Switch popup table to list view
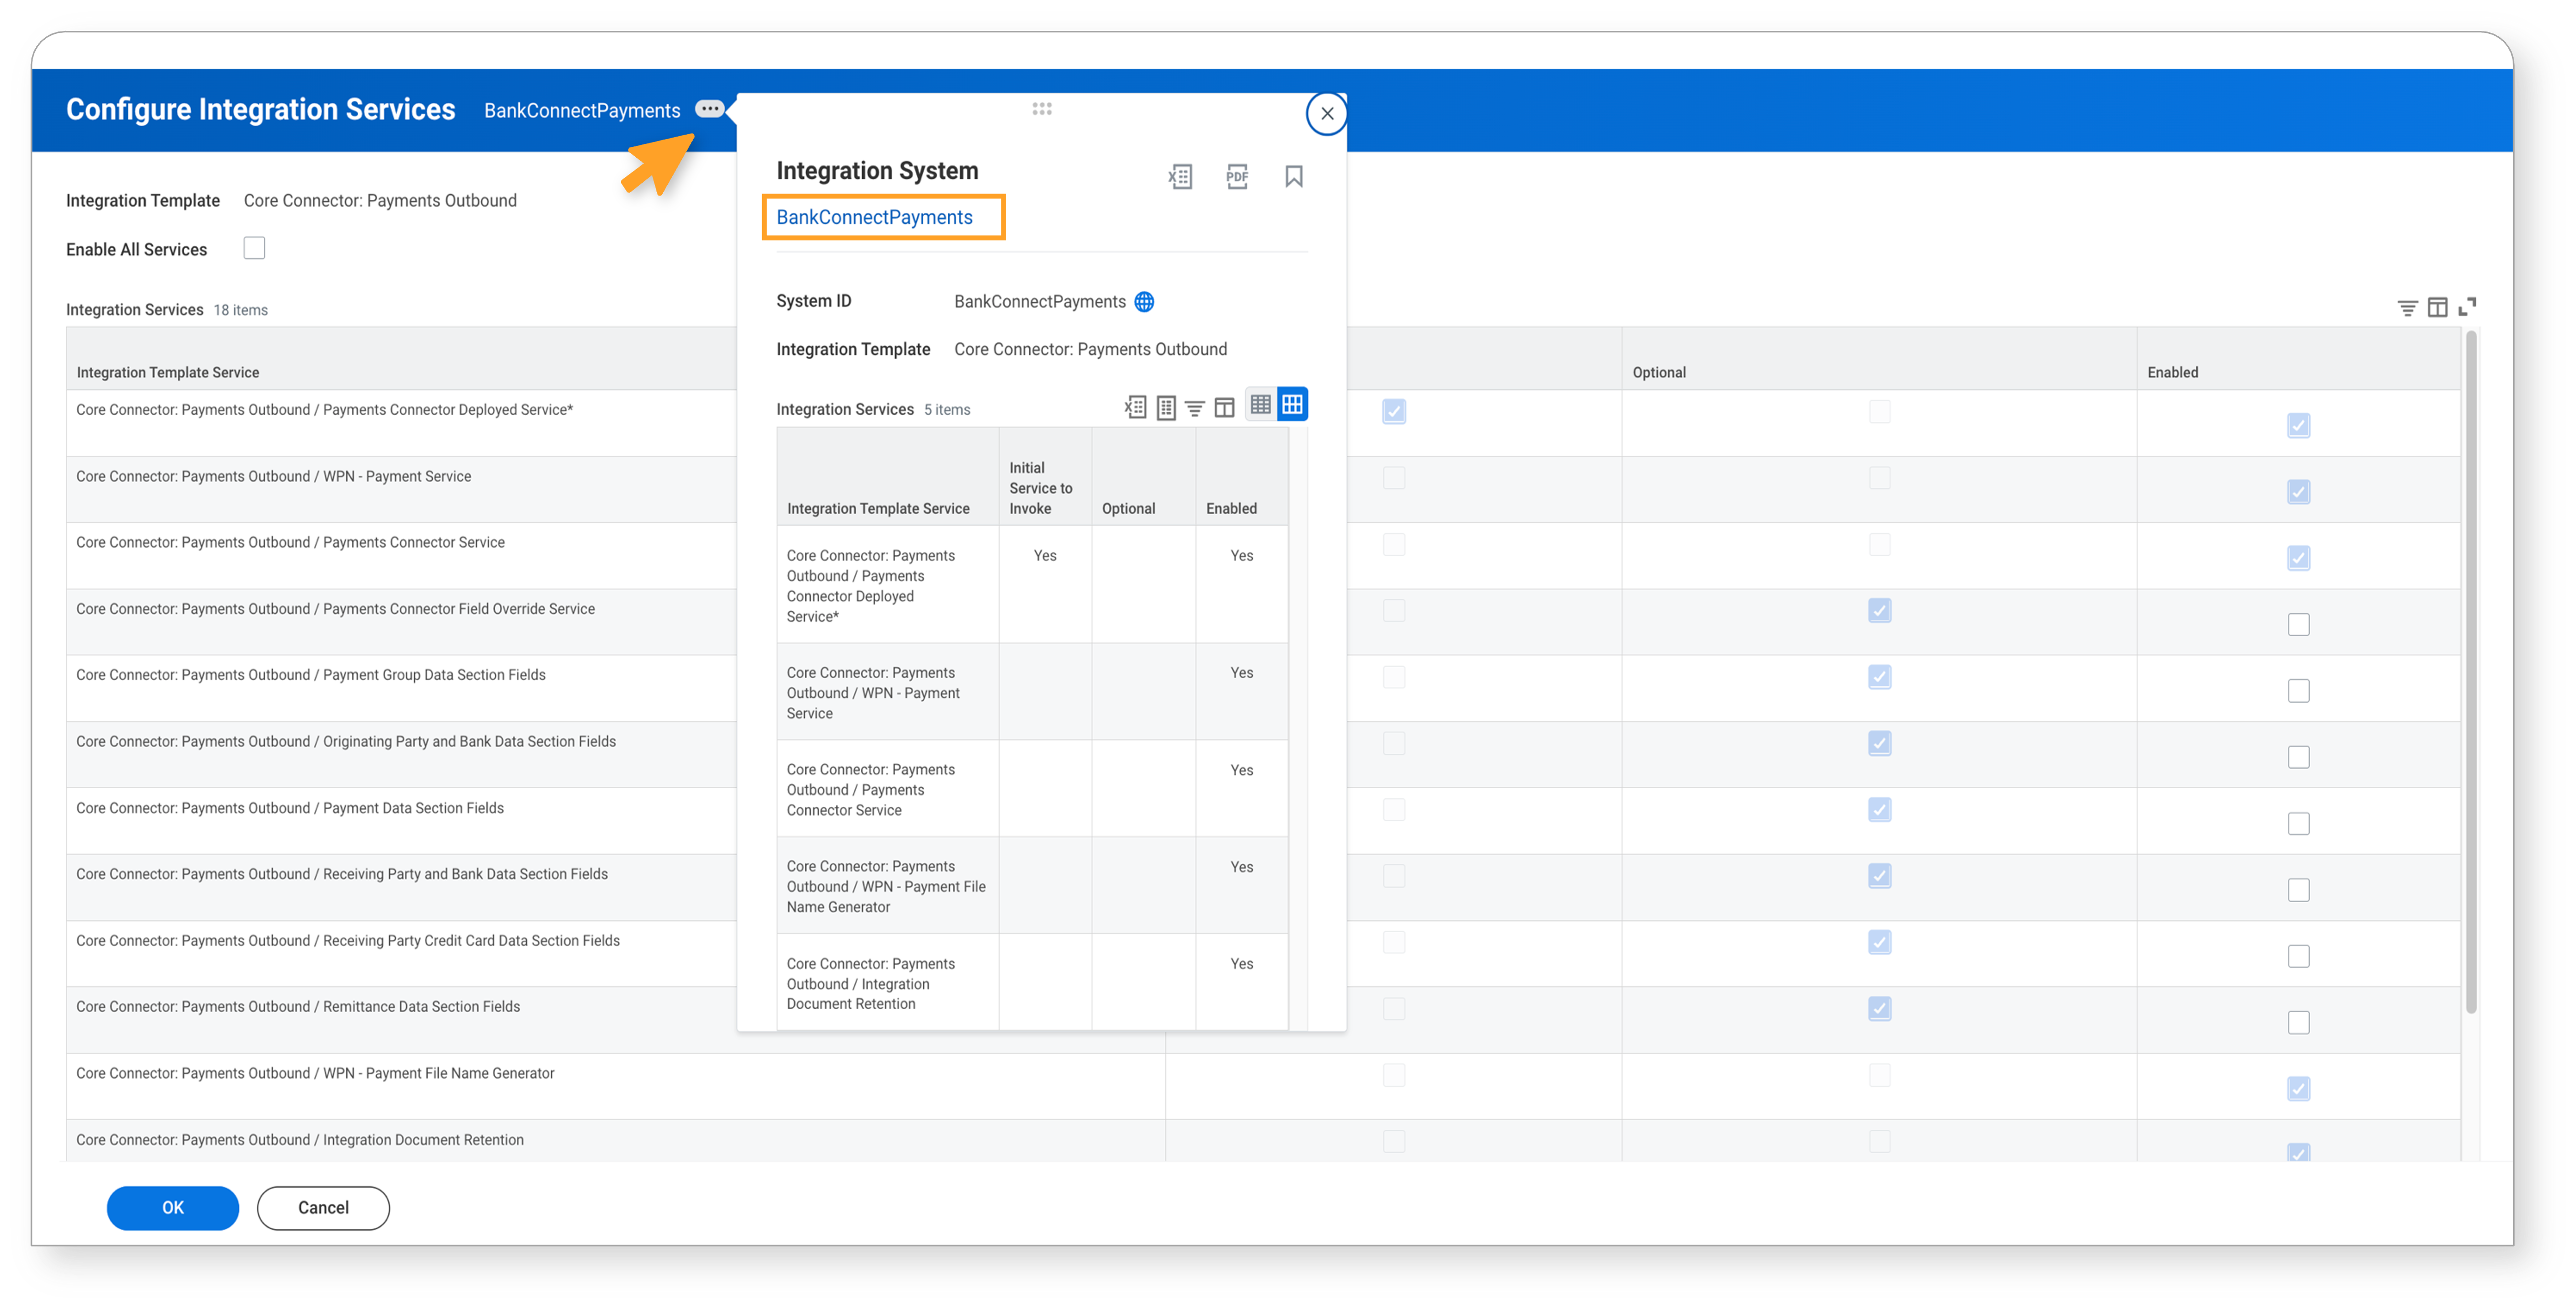The height and width of the screenshot is (1308, 2576). (1260, 404)
